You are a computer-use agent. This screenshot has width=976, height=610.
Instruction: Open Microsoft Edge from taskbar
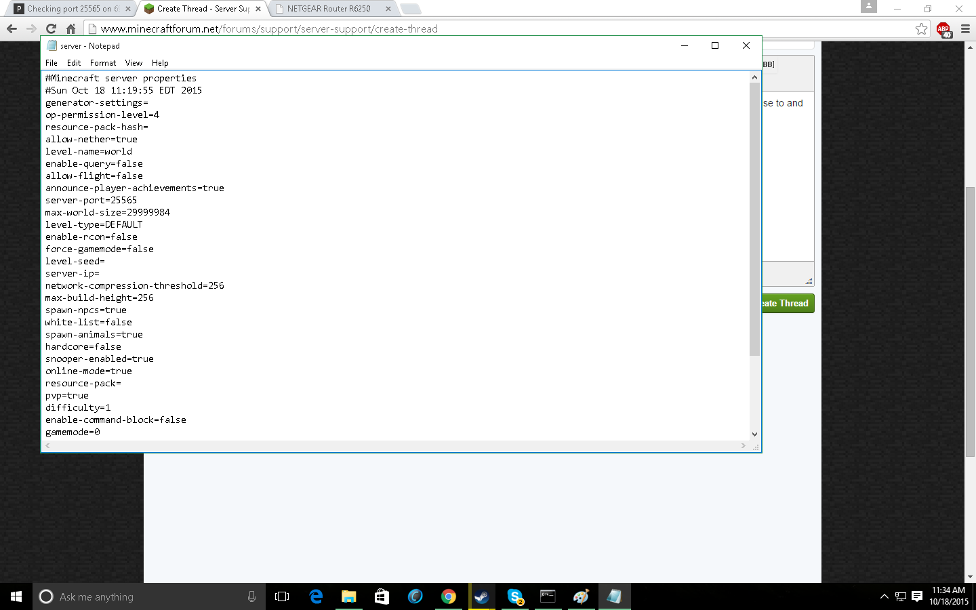pyautogui.click(x=316, y=596)
